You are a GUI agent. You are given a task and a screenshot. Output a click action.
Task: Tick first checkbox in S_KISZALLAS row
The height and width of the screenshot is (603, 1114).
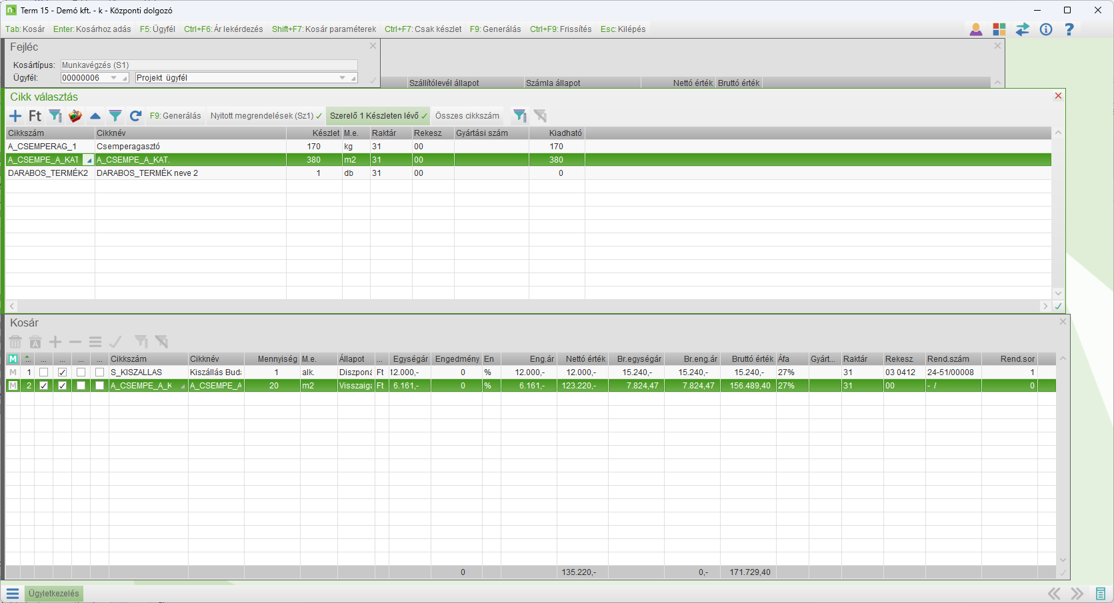[44, 372]
